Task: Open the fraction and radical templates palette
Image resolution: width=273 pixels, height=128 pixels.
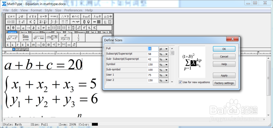Action: [22, 22]
